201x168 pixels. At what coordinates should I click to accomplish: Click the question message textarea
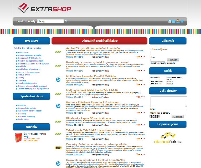click(169, 102)
